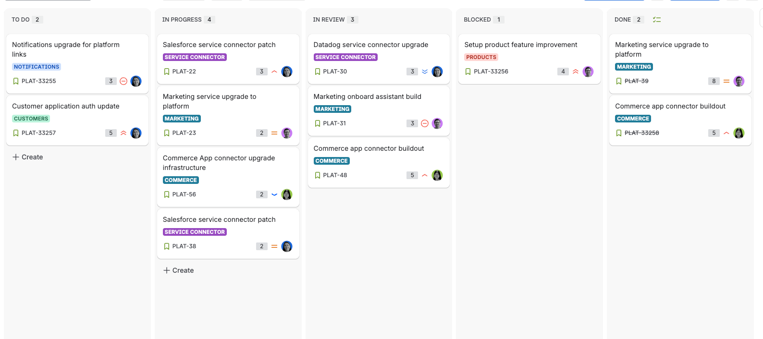Create a new issue in the TO DO column
Viewport: 763px width, 339px height.
point(28,157)
